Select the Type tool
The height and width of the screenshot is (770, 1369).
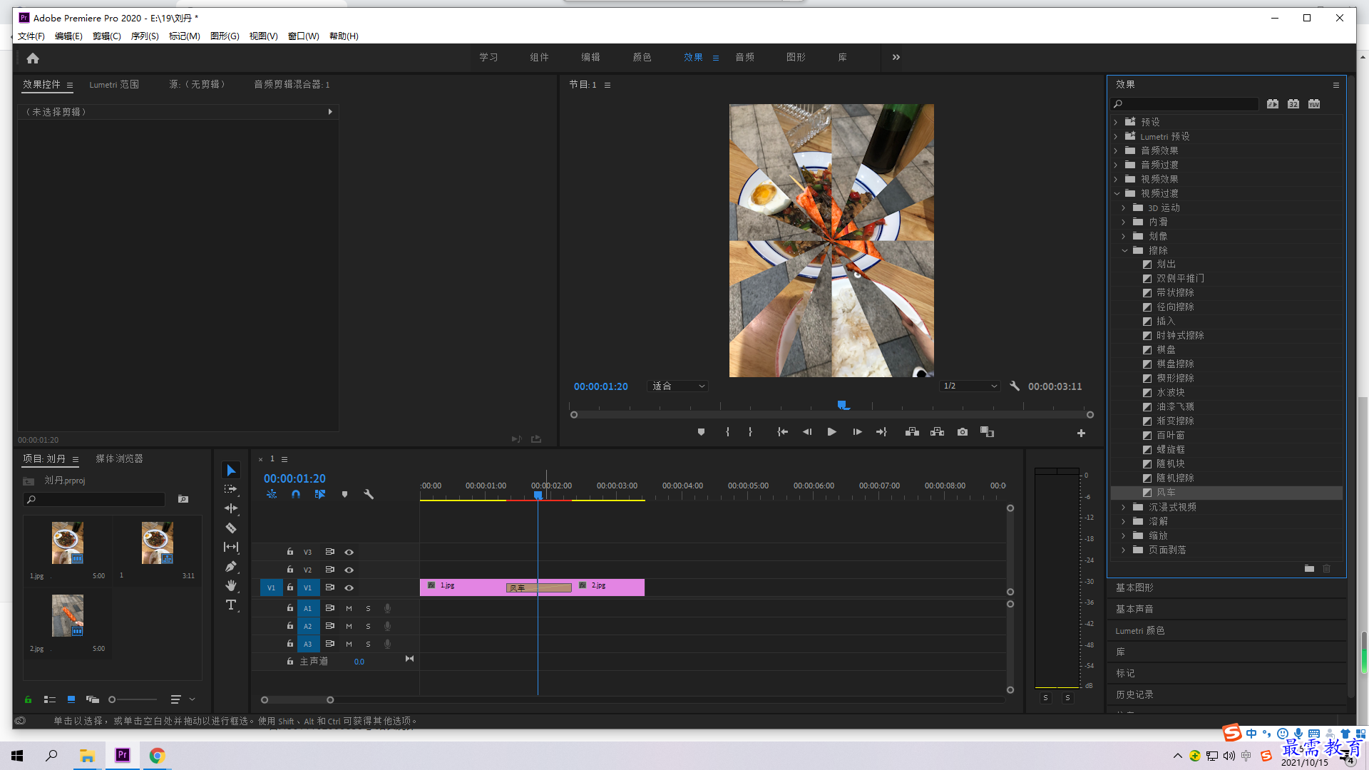point(231,605)
